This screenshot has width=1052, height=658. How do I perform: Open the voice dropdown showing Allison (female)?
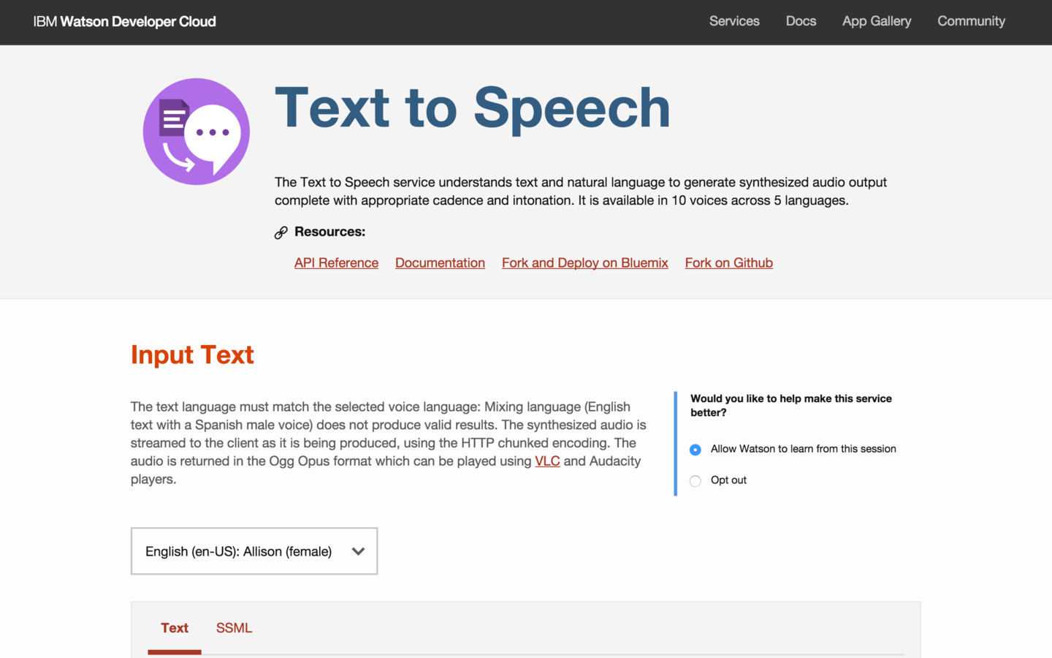point(254,551)
